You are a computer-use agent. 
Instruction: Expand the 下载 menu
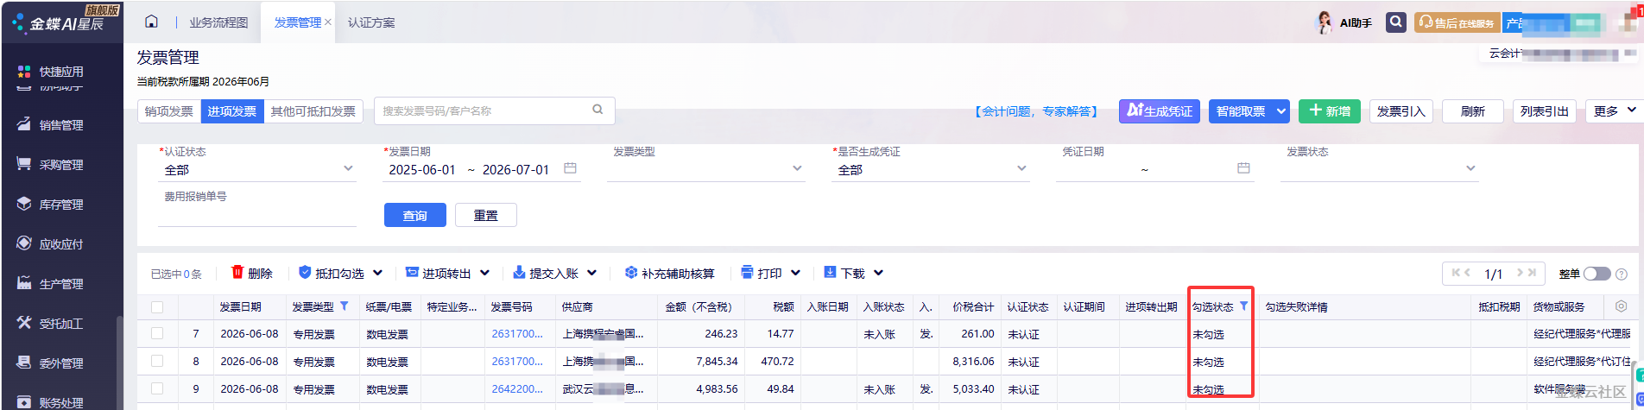(878, 273)
